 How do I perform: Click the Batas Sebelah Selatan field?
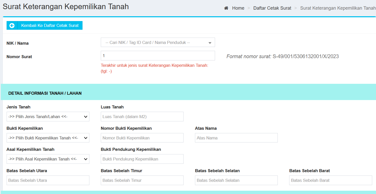[236, 180]
